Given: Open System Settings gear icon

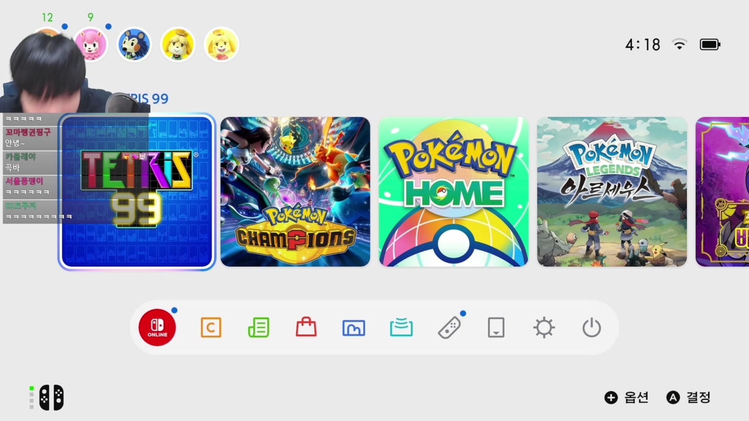Looking at the screenshot, I should (544, 327).
